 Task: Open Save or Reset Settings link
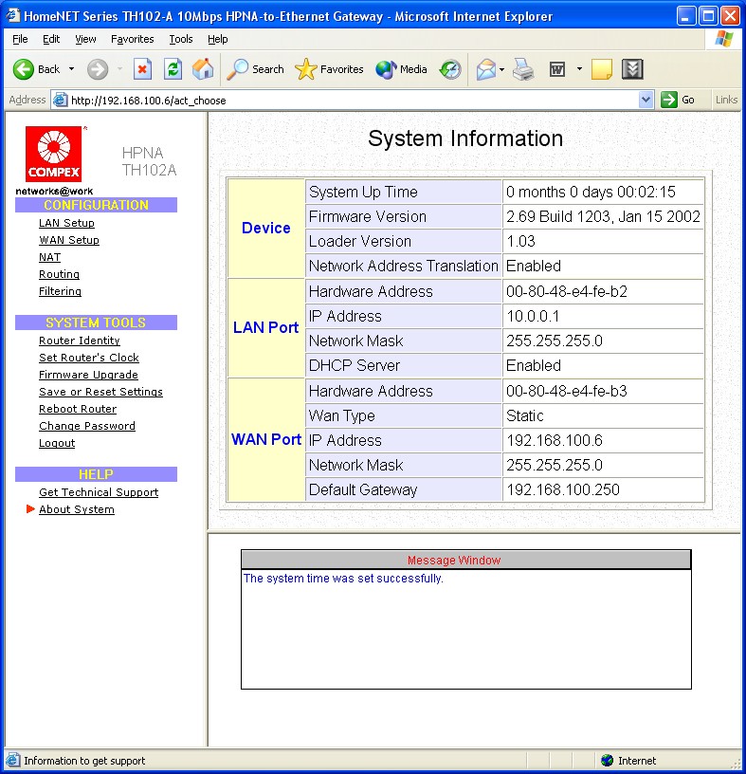click(x=100, y=392)
